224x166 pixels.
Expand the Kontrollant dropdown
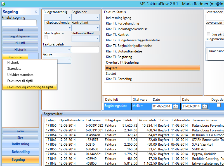(85, 28)
